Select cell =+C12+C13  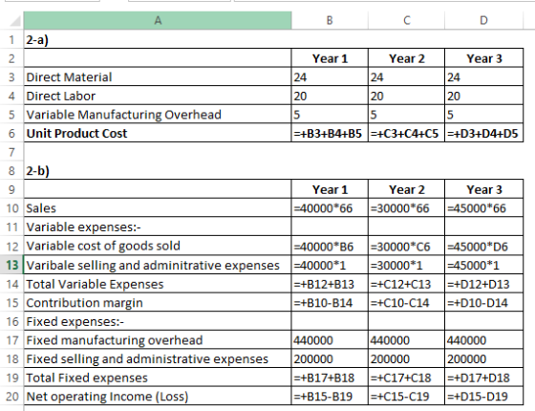[x=406, y=284]
